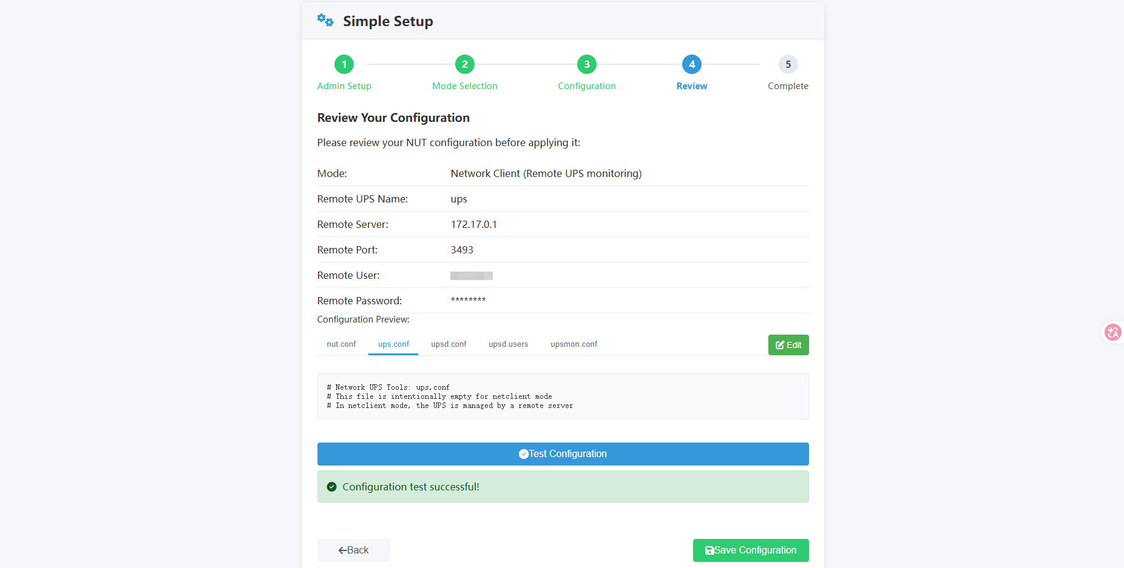Click the Remote UPS Name value ups
The width and height of the screenshot is (1124, 568).
[x=459, y=199]
